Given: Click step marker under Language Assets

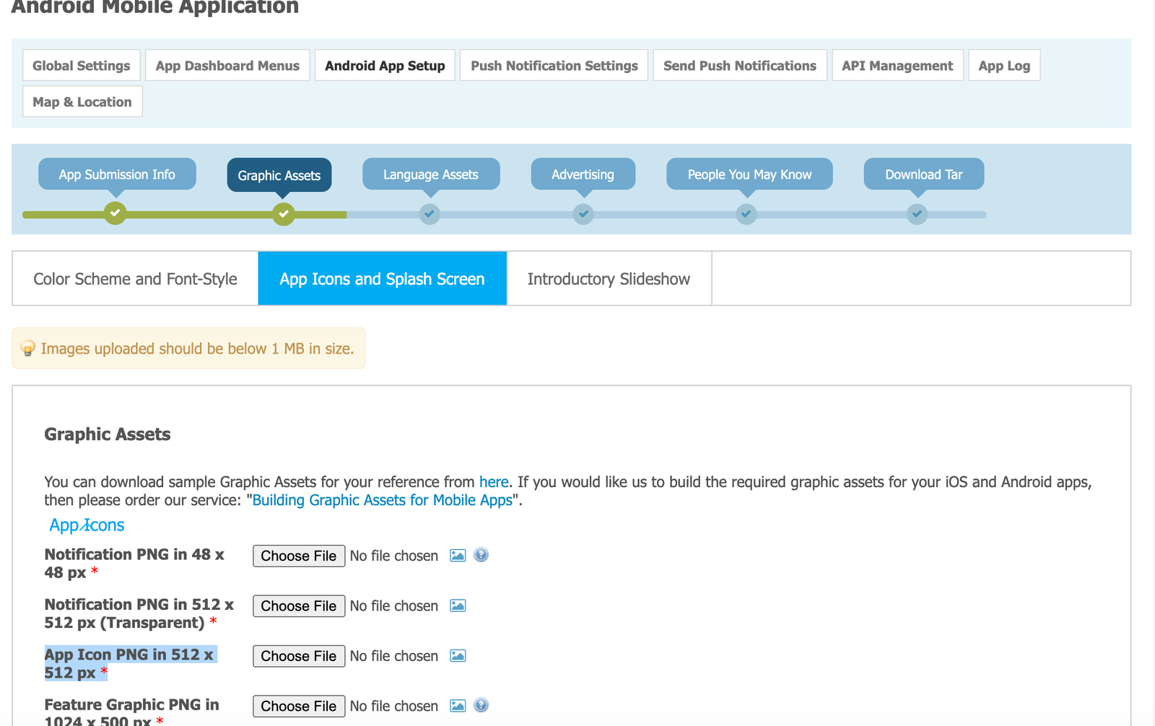Looking at the screenshot, I should pyautogui.click(x=430, y=214).
